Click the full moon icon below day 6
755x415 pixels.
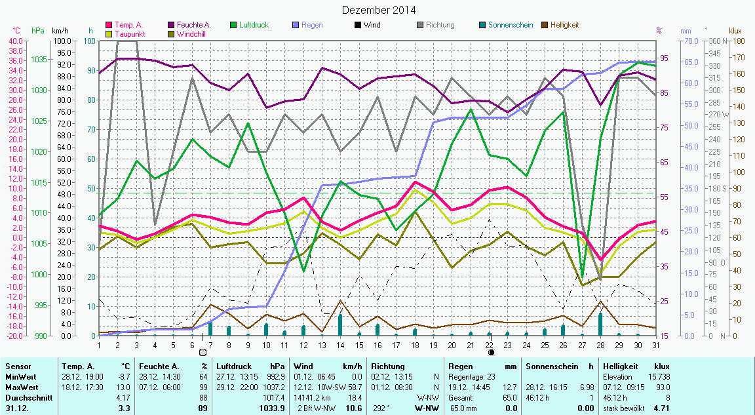tap(203, 353)
